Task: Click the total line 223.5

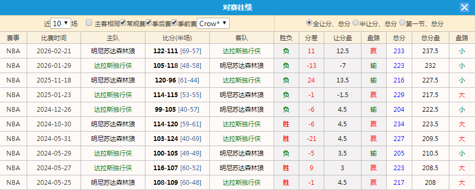Action: [431, 124]
